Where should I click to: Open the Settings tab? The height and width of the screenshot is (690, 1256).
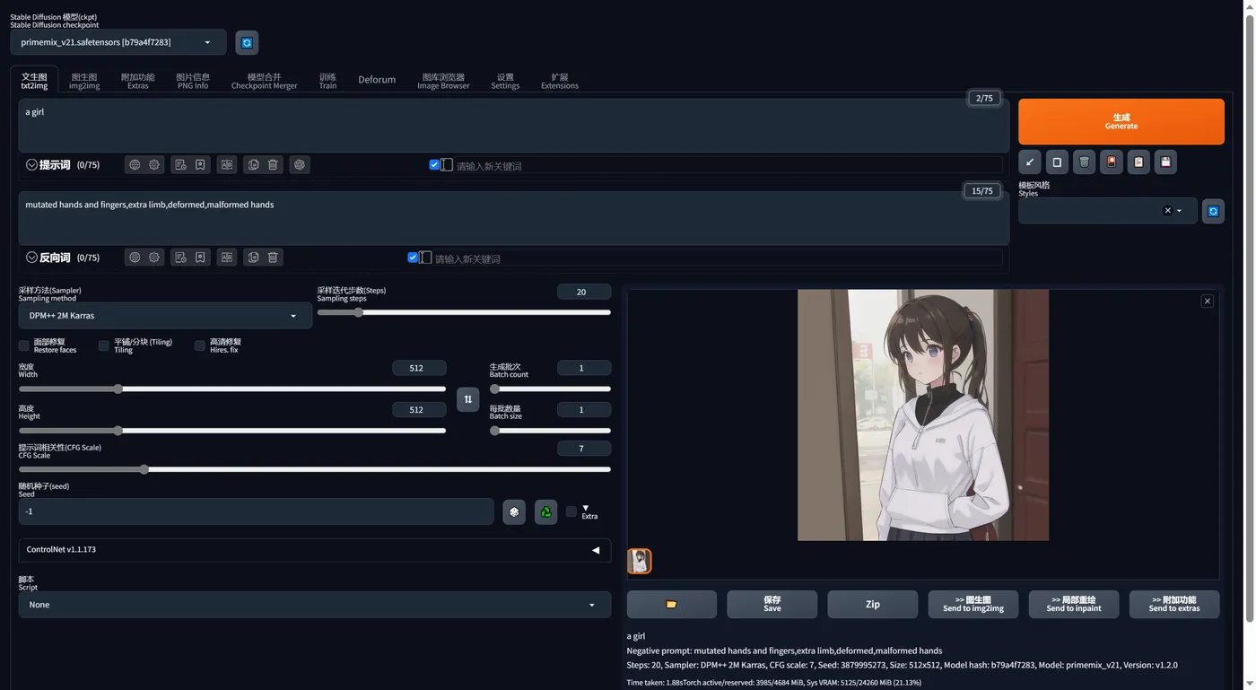(505, 81)
